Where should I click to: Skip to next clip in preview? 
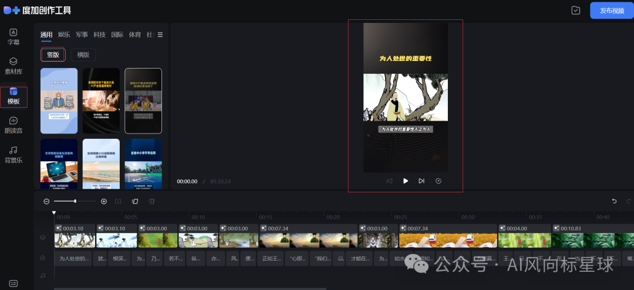[421, 181]
